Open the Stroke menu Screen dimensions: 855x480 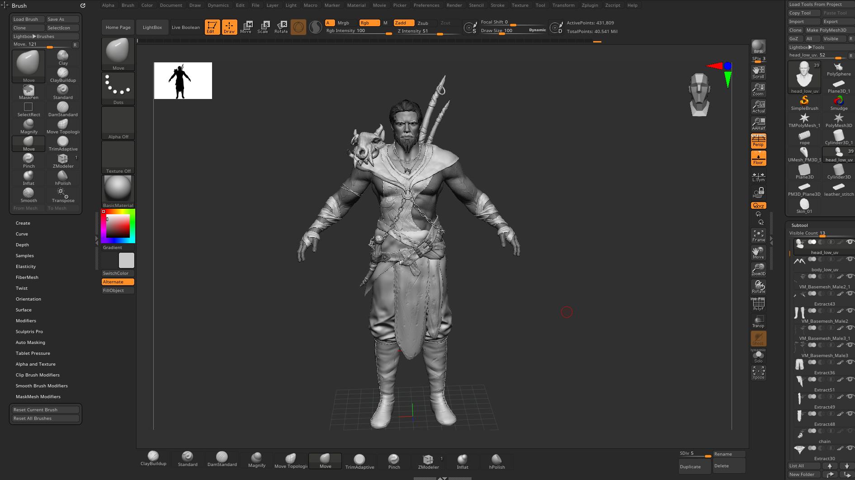click(x=497, y=5)
